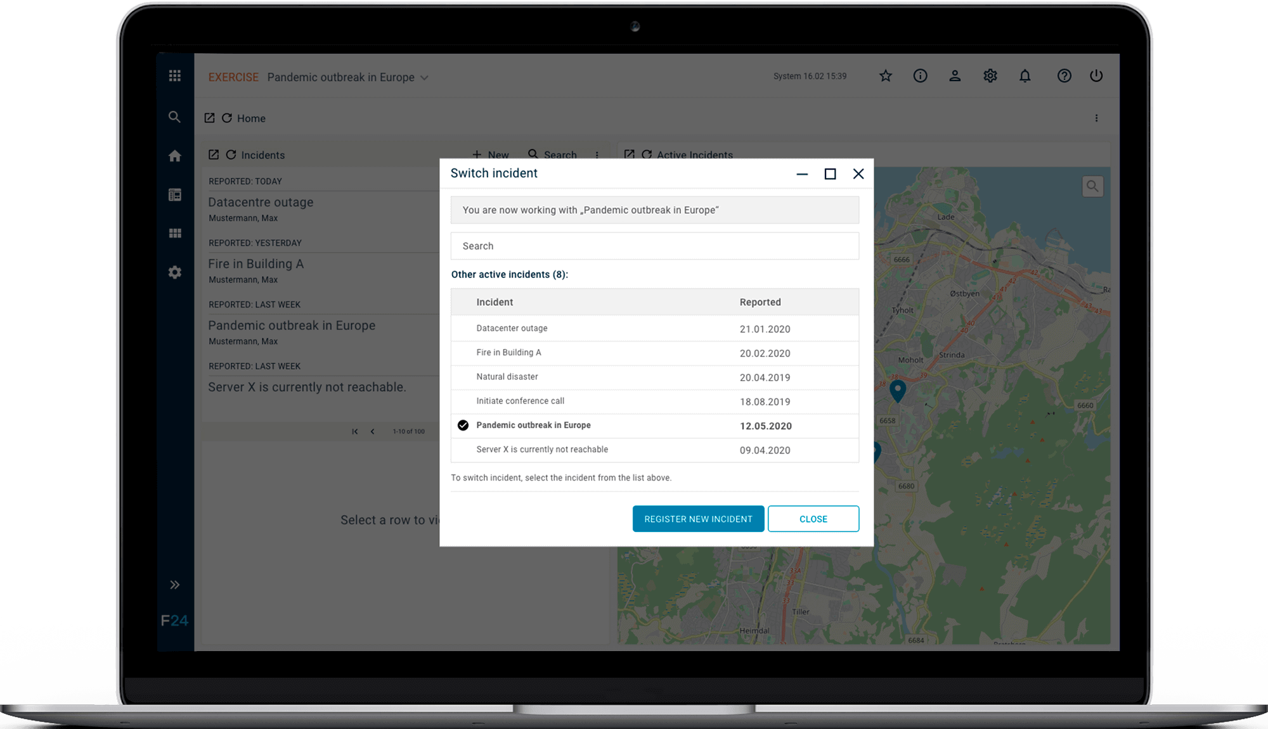Click Register New Incident button
The image size is (1268, 729).
pyautogui.click(x=698, y=519)
